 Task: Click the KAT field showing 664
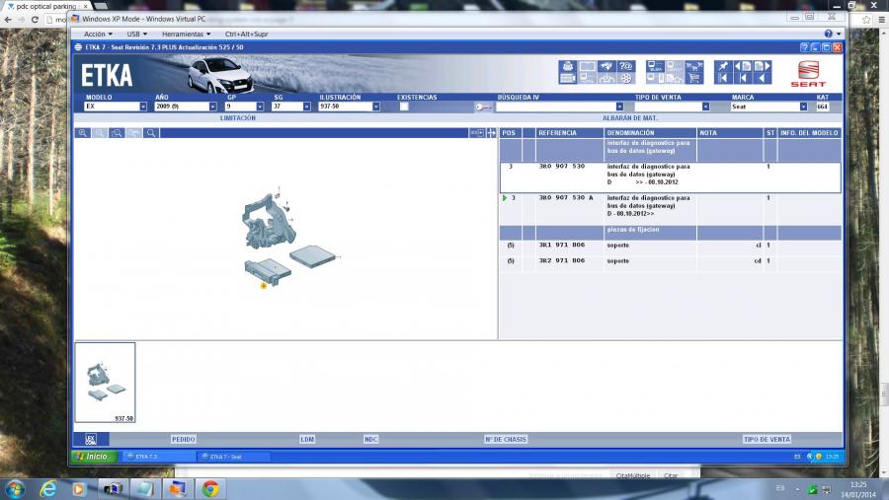[823, 107]
